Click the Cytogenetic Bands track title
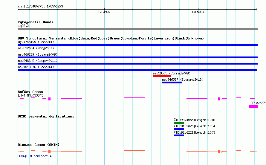Screen dimensions: 266x165 pyautogui.click(x=36, y=22)
